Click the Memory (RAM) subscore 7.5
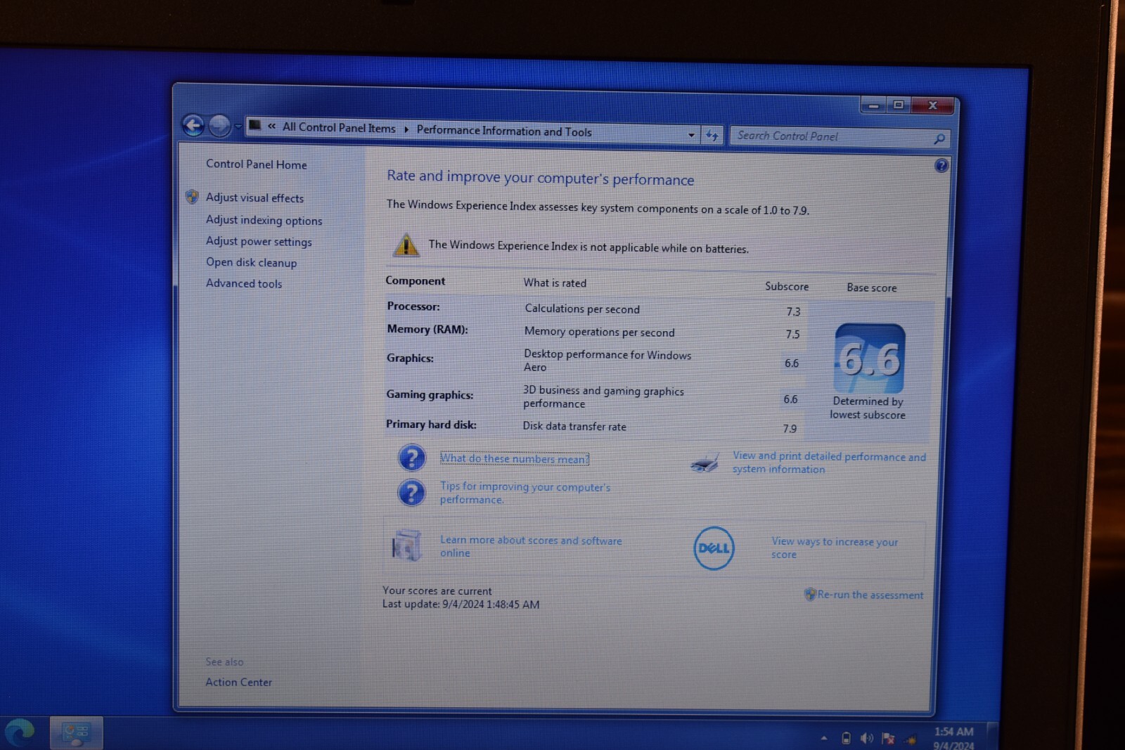This screenshot has width=1125, height=750. pos(792,334)
